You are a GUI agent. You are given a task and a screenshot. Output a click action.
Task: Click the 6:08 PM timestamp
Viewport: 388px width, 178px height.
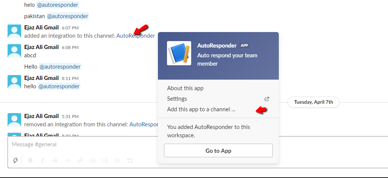70,48
